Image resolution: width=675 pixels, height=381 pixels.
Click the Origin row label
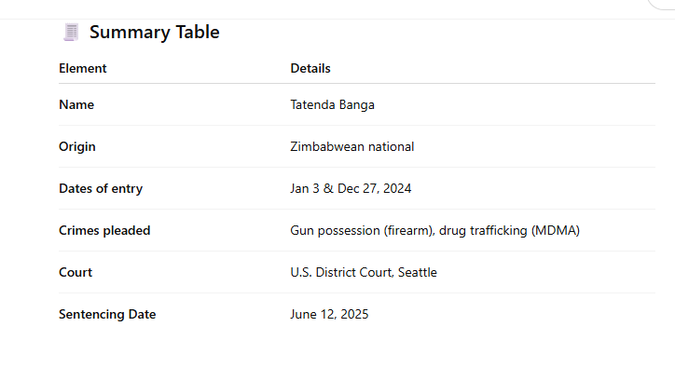pos(77,147)
